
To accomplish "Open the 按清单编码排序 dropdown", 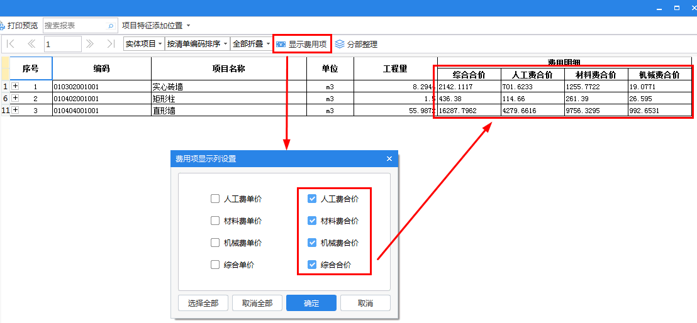I will click(x=197, y=44).
